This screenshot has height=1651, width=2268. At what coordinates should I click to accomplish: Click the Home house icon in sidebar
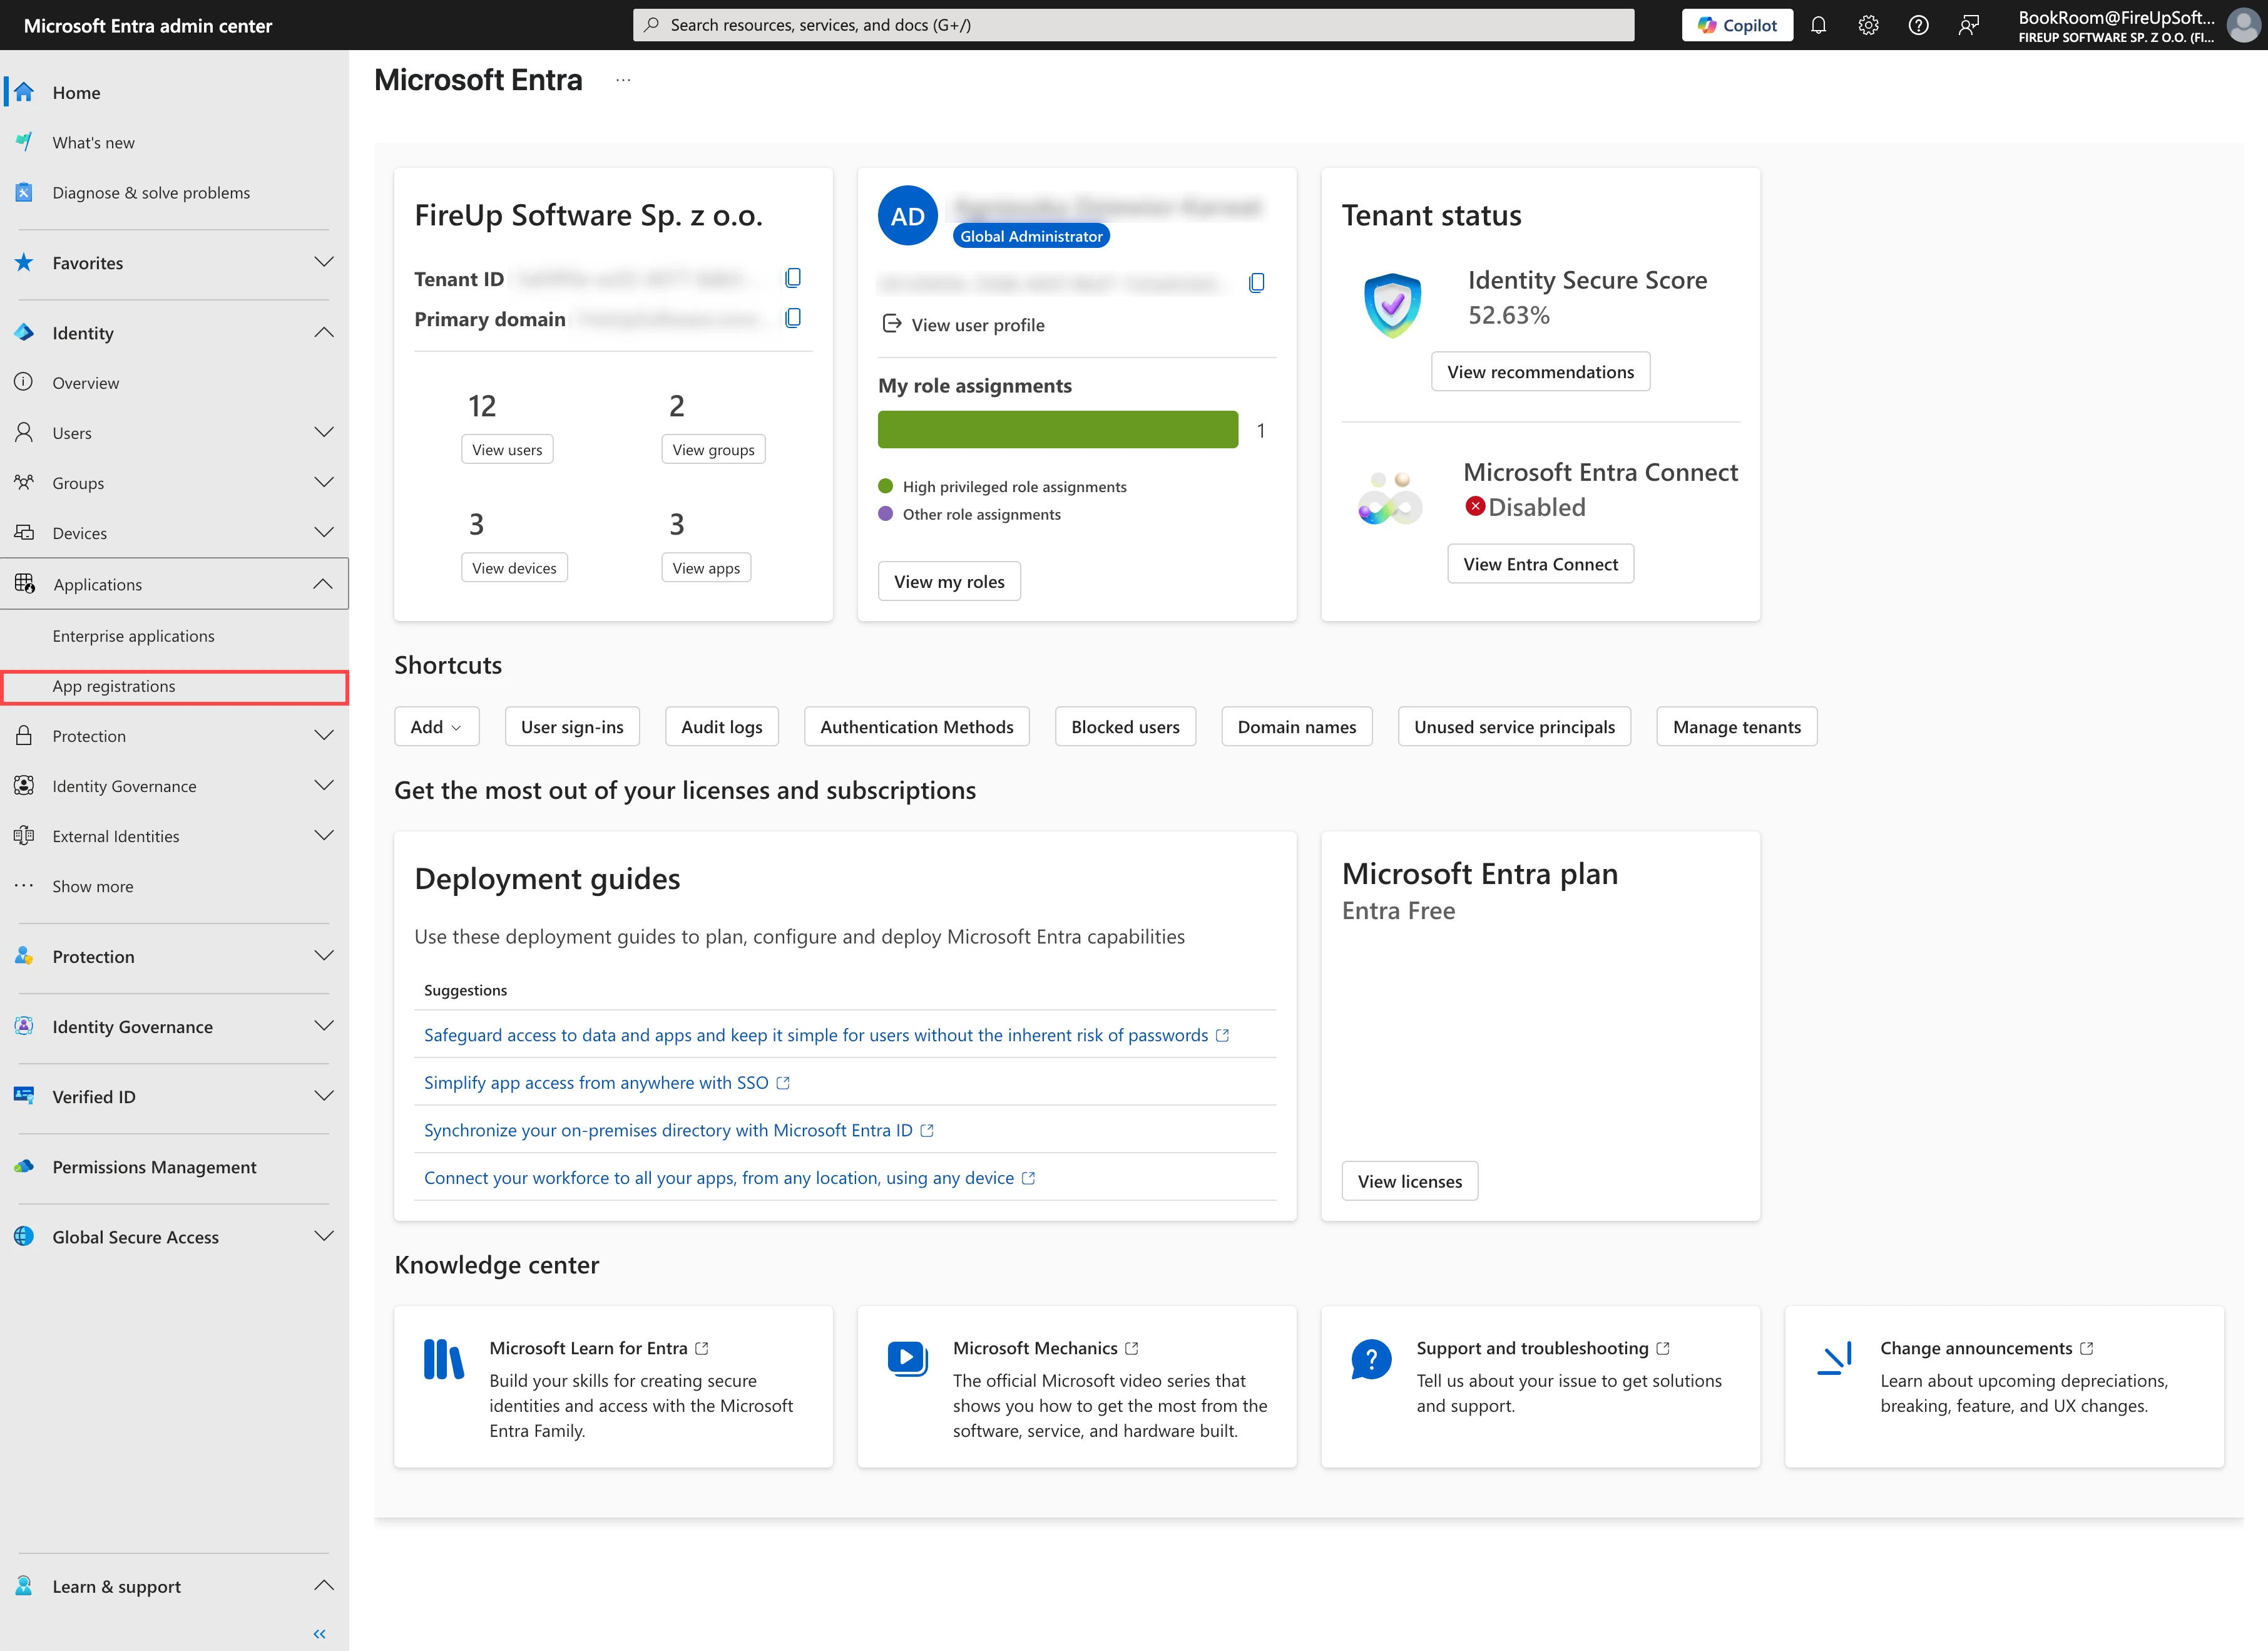[24, 92]
